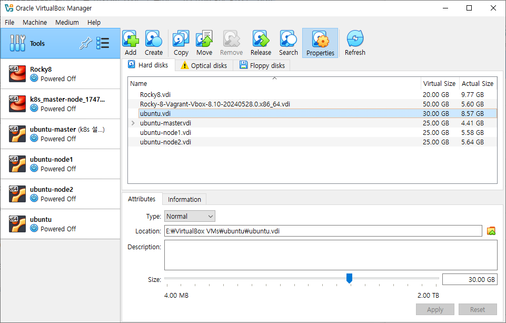Expand the ubuntu-master.vdi tree row

point(133,123)
